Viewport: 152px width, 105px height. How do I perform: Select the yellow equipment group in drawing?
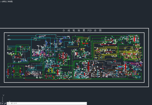pos(51,70)
